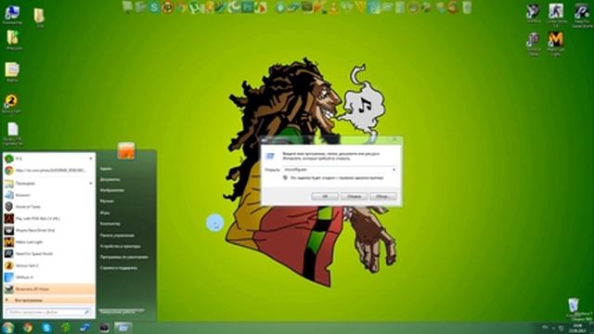Image resolution: width=594 pixels, height=334 pixels.
Task: Open Музыка from Start menu
Action: [x=107, y=201]
